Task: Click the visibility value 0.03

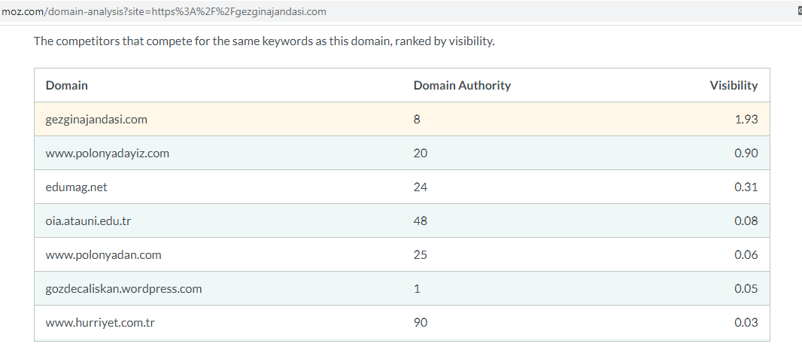Action: point(746,322)
